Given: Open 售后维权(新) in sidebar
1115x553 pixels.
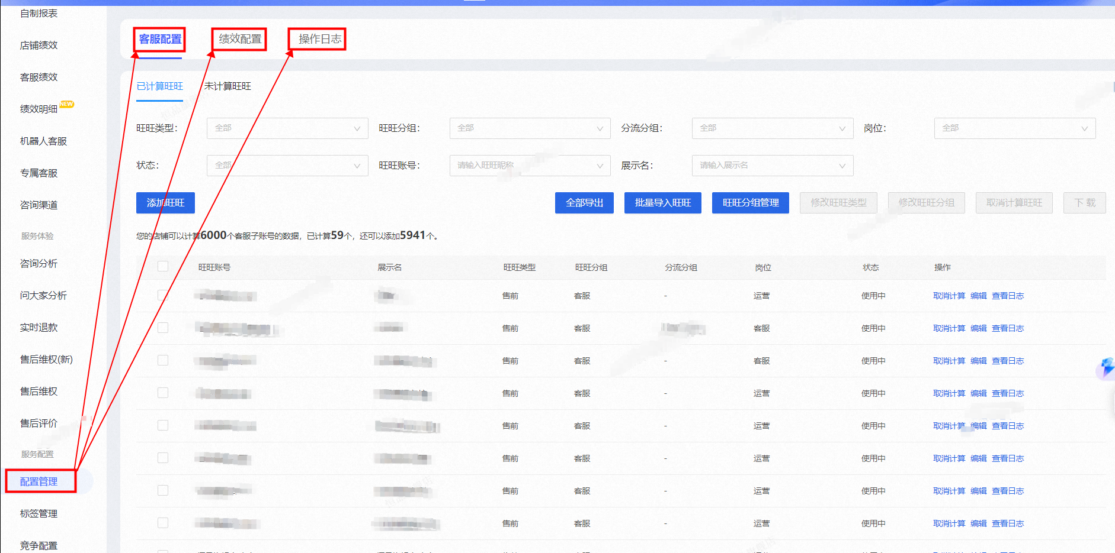Looking at the screenshot, I should [46, 359].
